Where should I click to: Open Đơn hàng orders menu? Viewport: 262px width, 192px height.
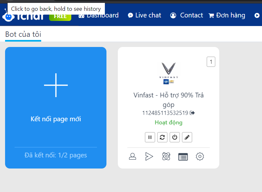pyautogui.click(x=227, y=15)
